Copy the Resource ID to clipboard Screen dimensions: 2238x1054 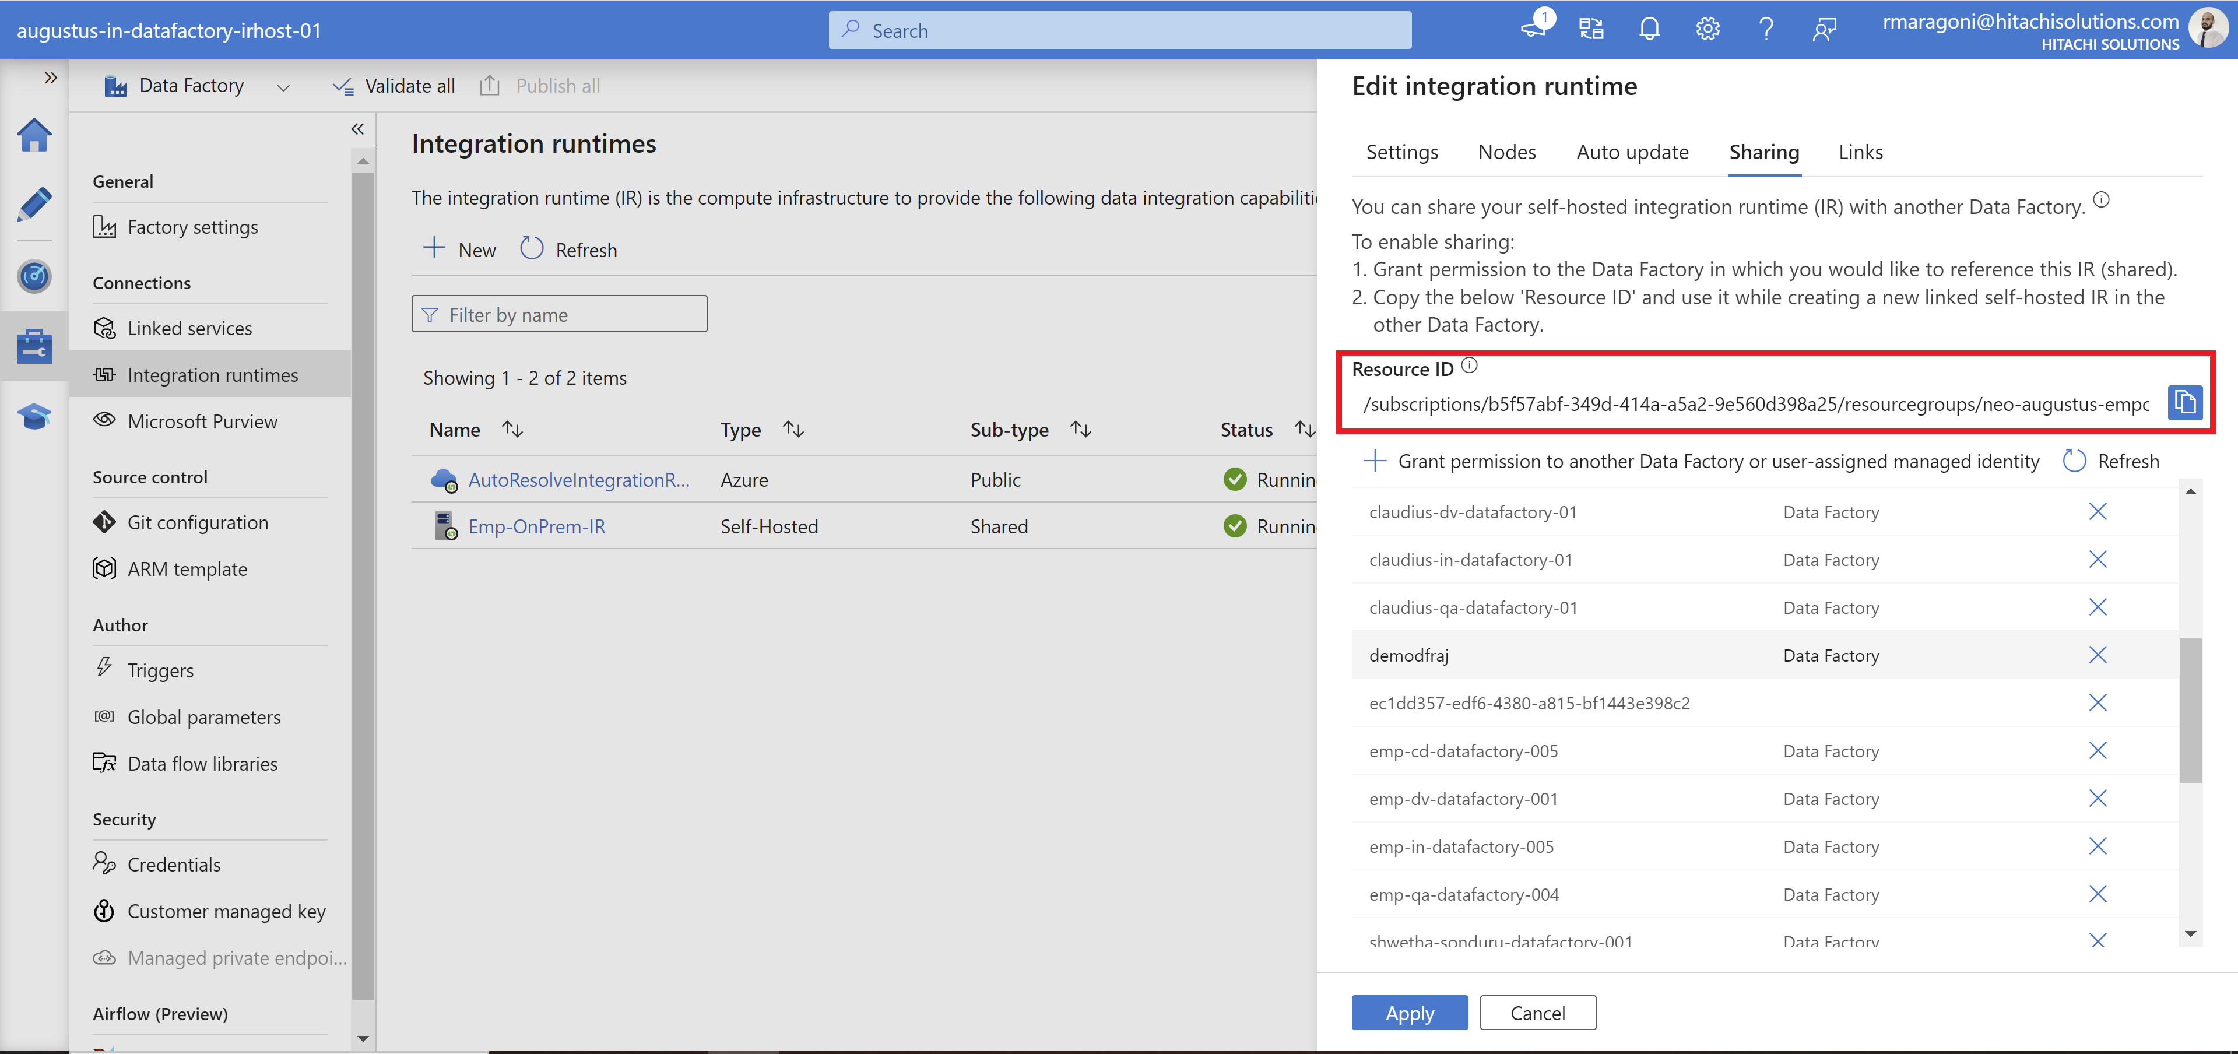click(x=2184, y=403)
